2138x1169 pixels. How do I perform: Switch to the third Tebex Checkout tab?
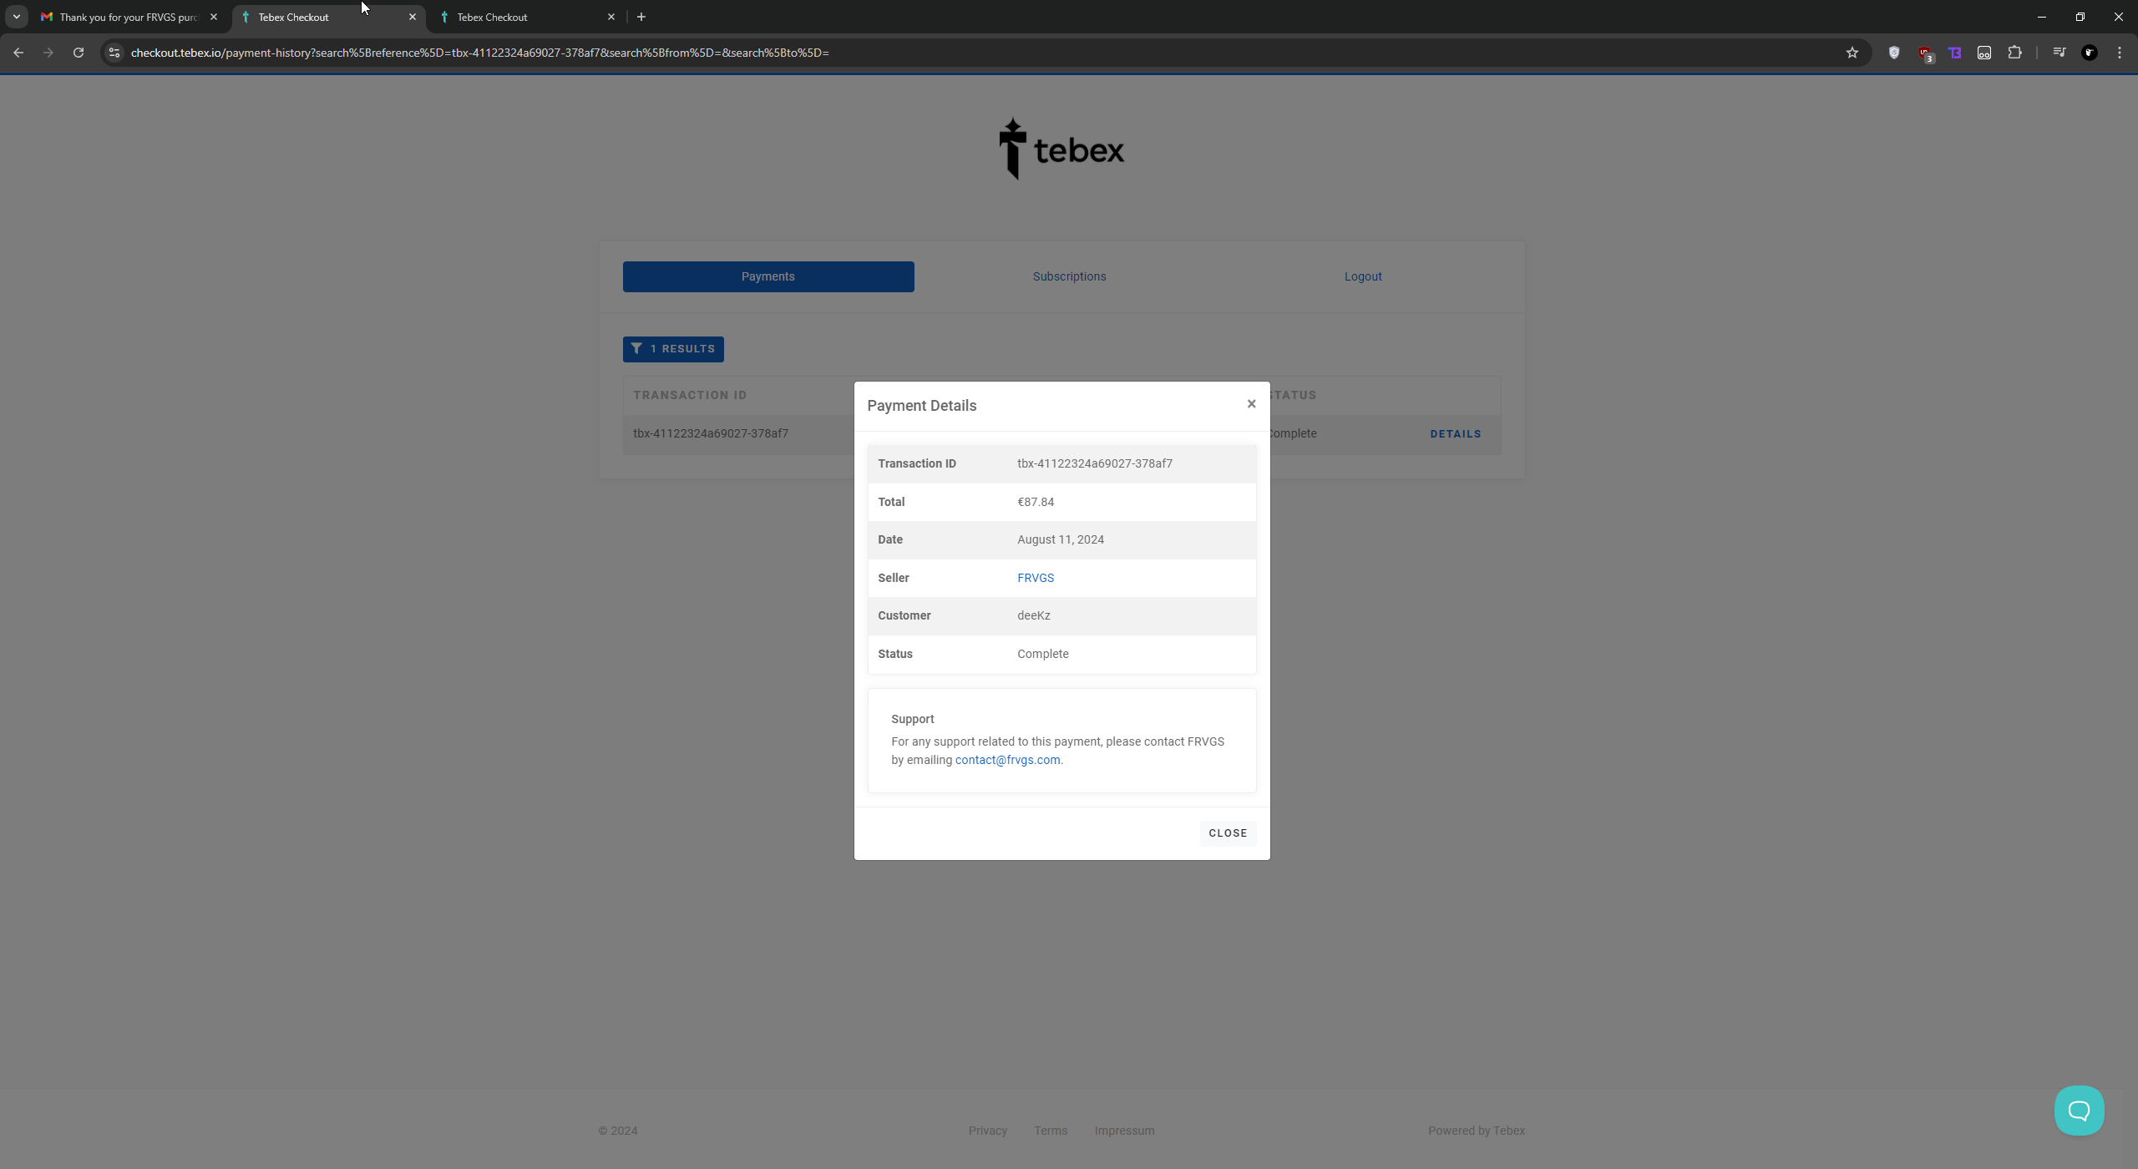click(518, 17)
